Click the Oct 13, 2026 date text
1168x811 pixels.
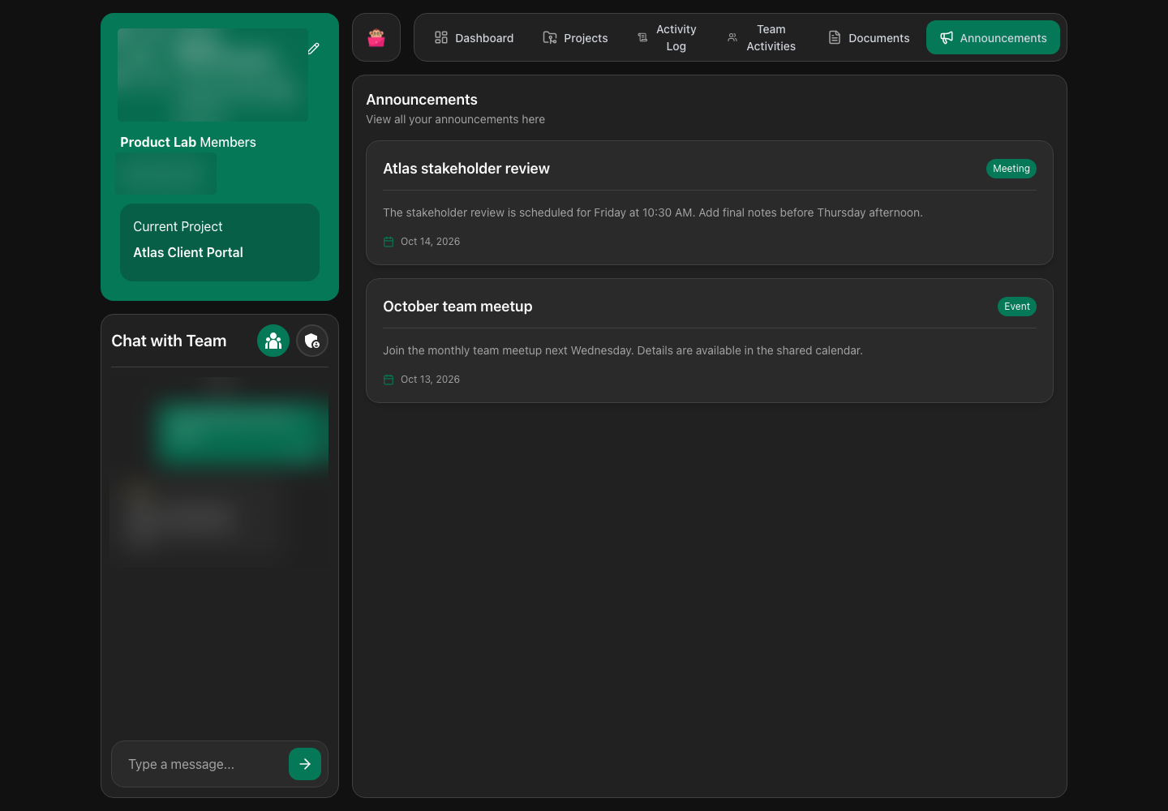pyautogui.click(x=430, y=380)
